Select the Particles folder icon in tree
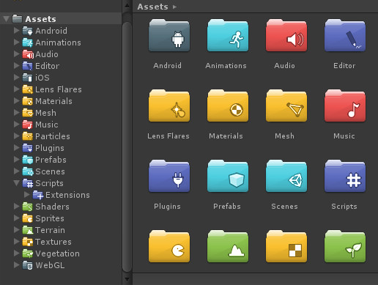Image resolution: width=378 pixels, height=285 pixels. [x=27, y=136]
